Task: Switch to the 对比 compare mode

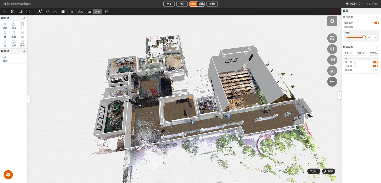Action: tap(201, 4)
